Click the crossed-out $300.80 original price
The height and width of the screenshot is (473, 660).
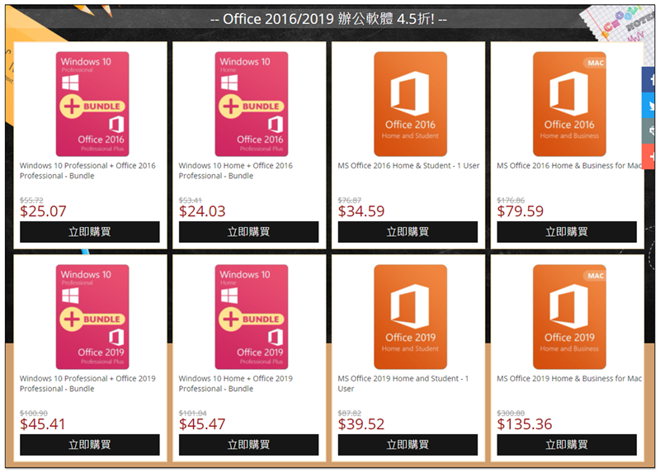[511, 414]
